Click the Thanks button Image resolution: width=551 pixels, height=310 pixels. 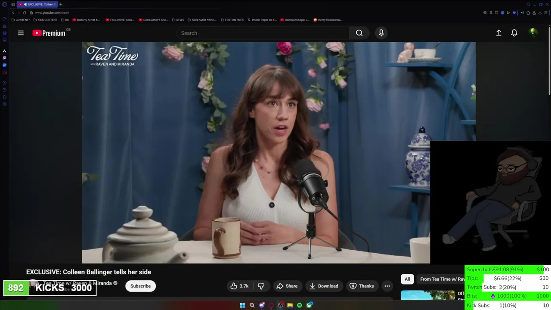362,286
